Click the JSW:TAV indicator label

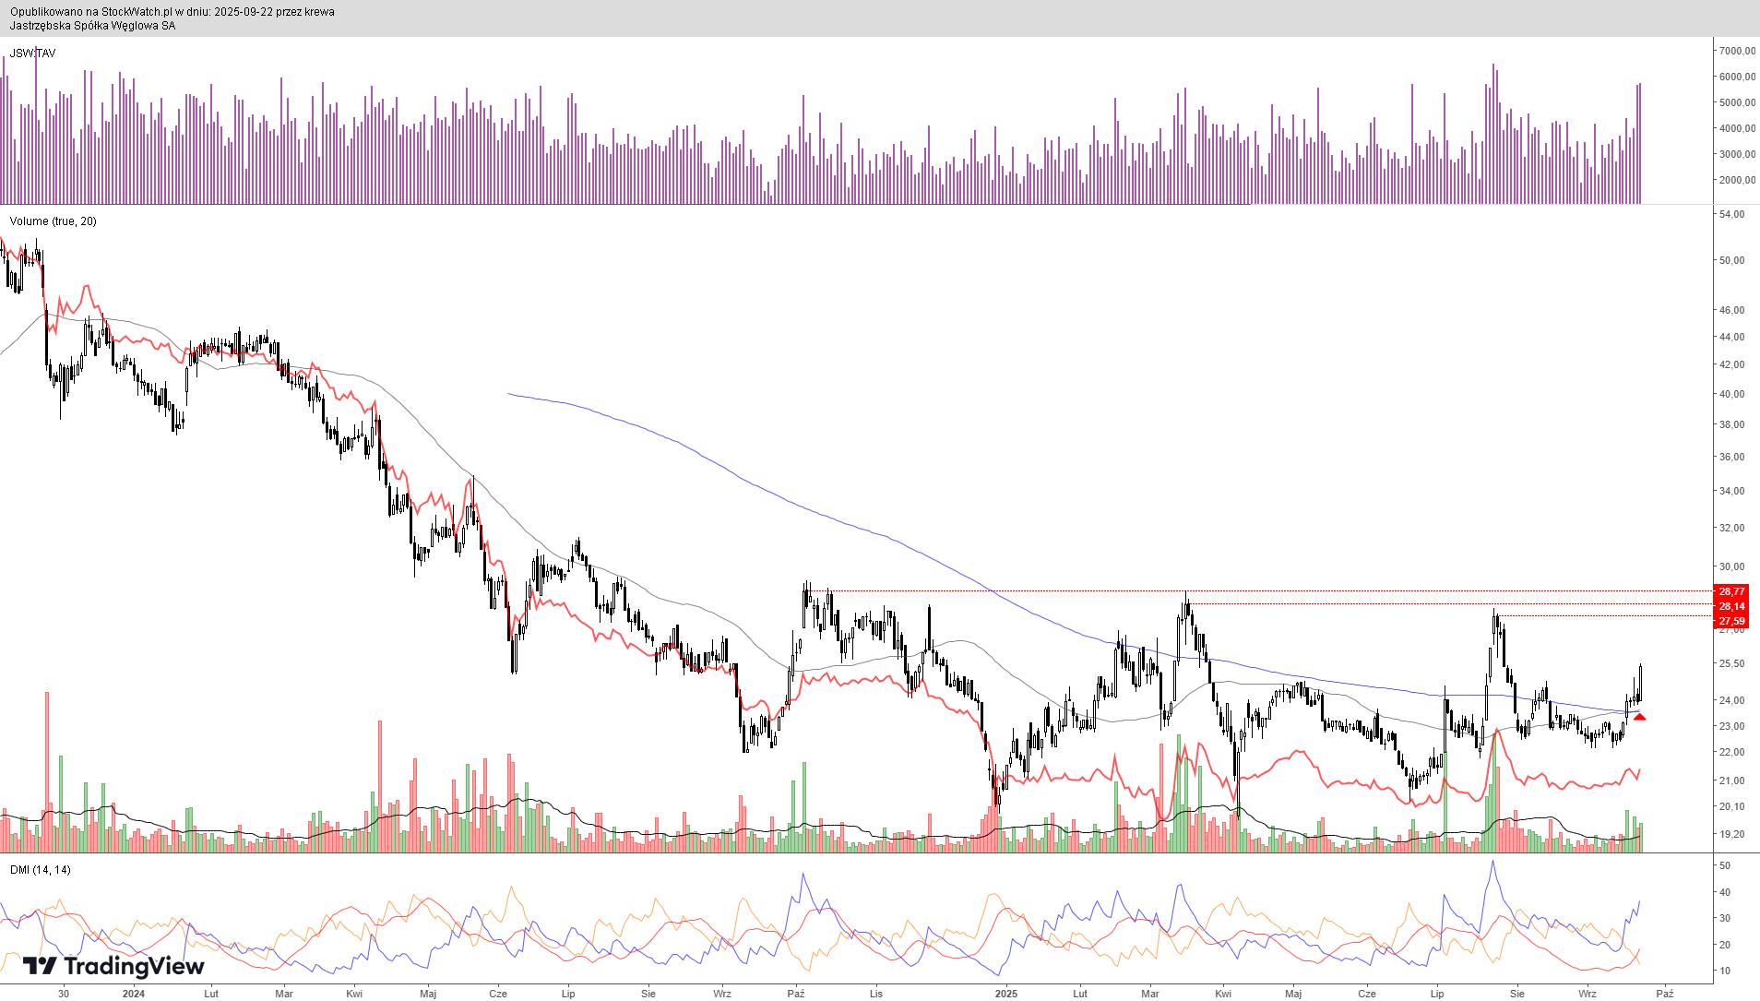coord(32,54)
